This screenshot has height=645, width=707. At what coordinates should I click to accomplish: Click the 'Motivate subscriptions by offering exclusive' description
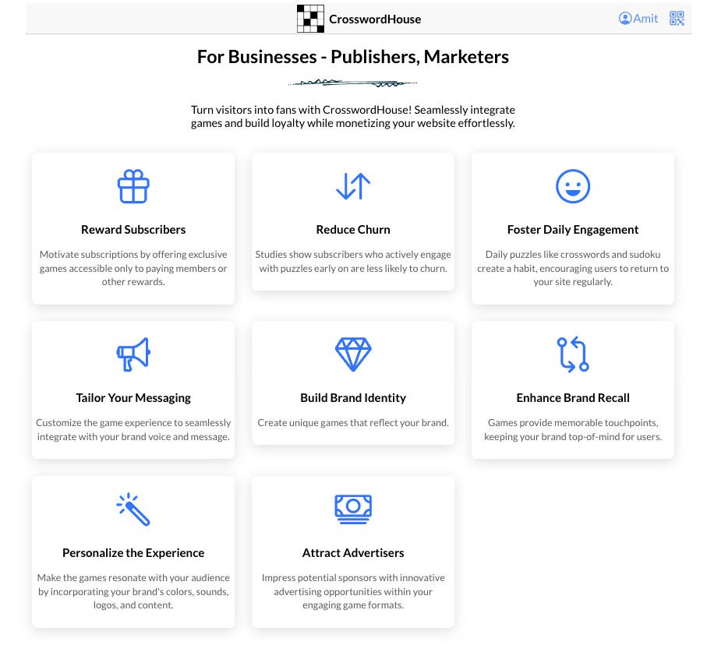click(x=133, y=268)
